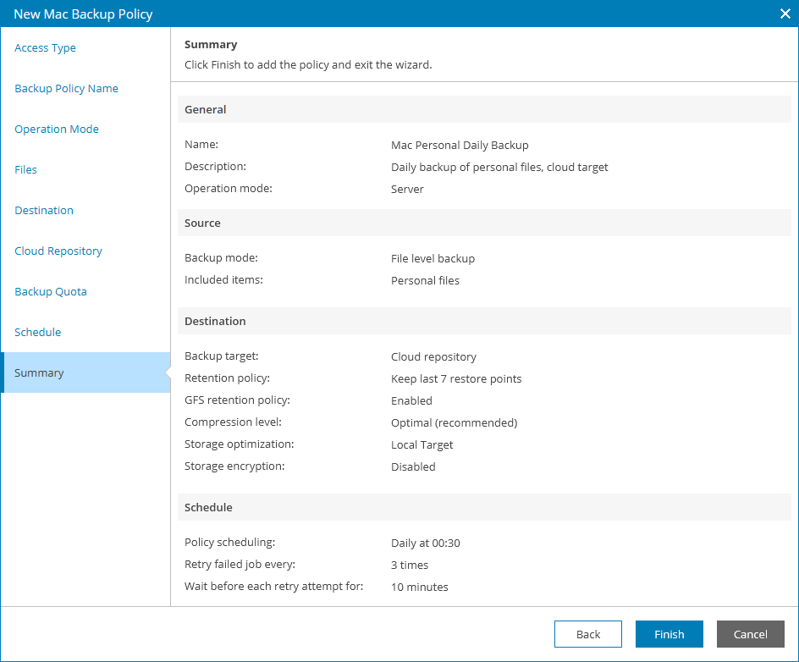The image size is (799, 662).
Task: Go to the Access Type step
Action: point(46,48)
